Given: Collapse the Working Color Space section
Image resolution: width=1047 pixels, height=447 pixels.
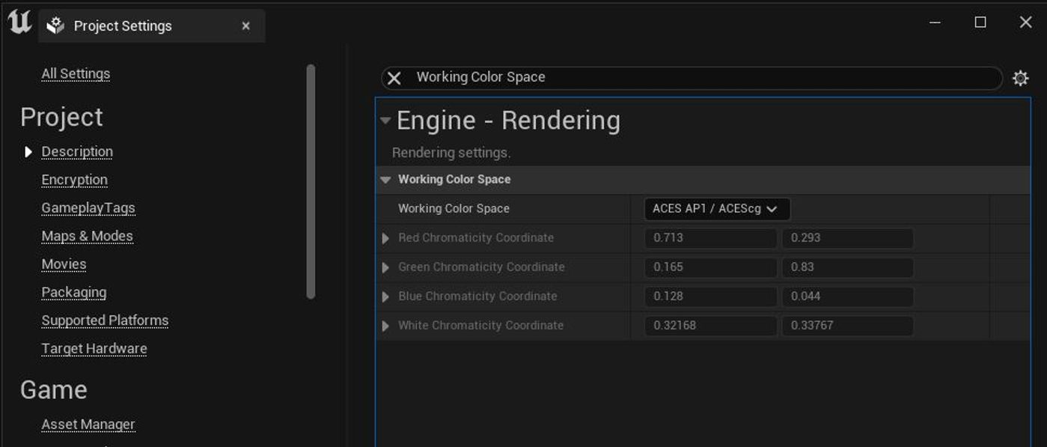Looking at the screenshot, I should coord(385,179).
